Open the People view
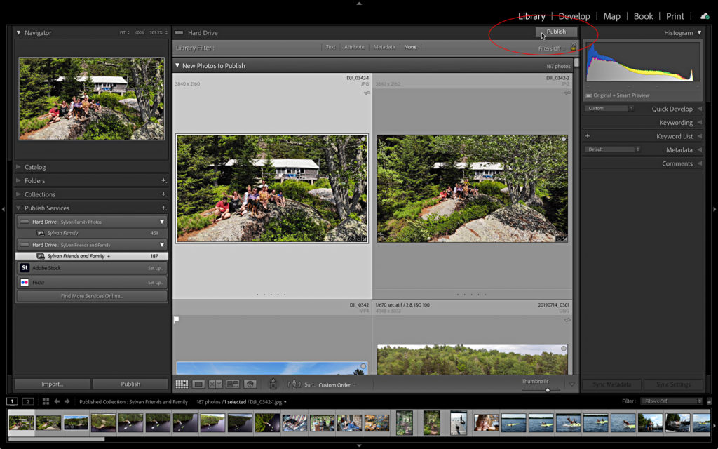Viewport: 718px width, 449px height. (250, 384)
